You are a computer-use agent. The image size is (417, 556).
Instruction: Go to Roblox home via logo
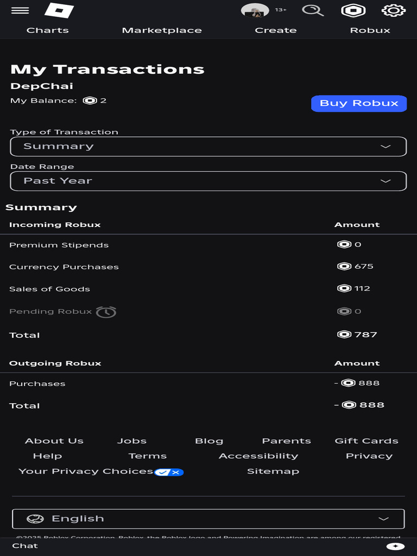tap(59, 10)
